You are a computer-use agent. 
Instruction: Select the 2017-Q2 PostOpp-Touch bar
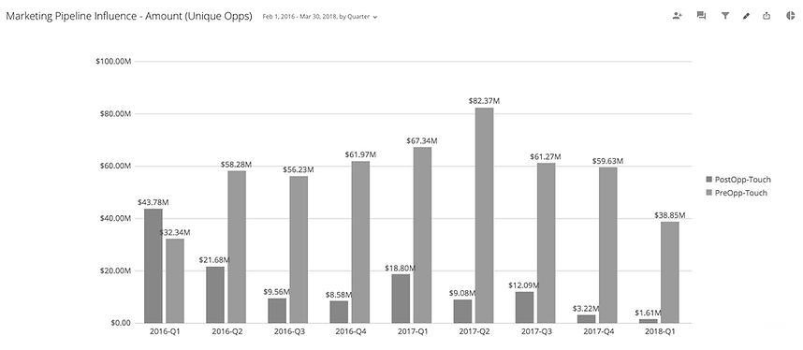[463, 312]
